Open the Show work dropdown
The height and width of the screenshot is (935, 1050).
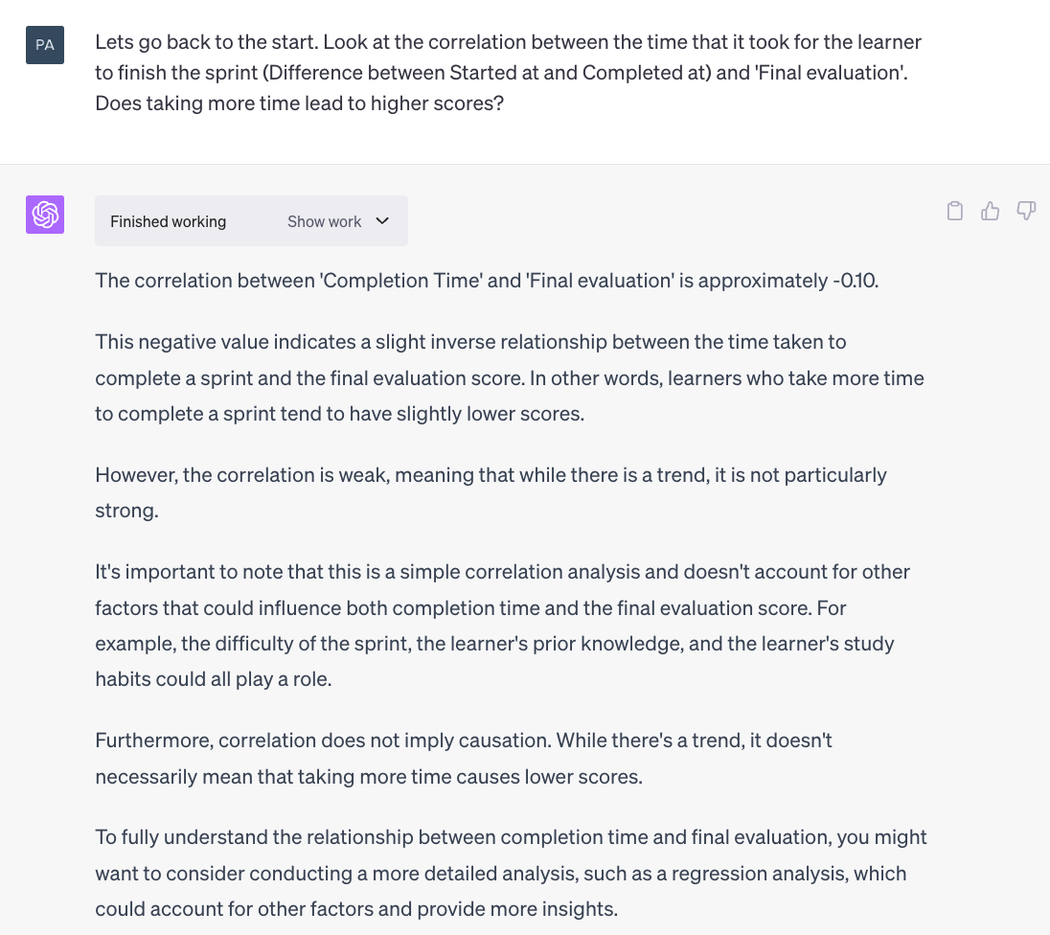pyautogui.click(x=338, y=221)
